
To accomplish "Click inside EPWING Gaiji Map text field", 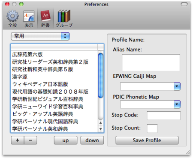I will 147,86.
